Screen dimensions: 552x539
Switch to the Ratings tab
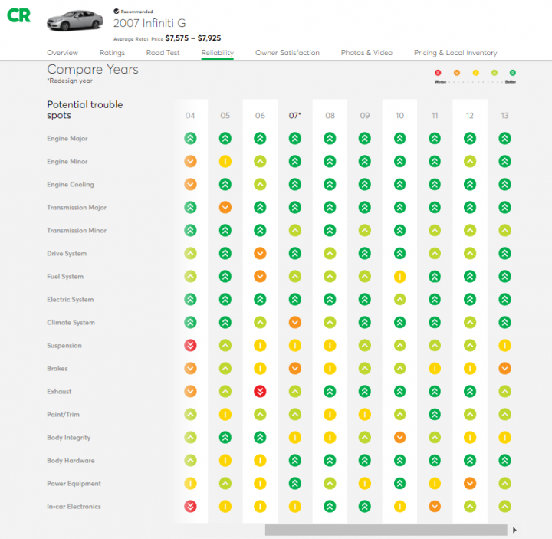(x=112, y=52)
